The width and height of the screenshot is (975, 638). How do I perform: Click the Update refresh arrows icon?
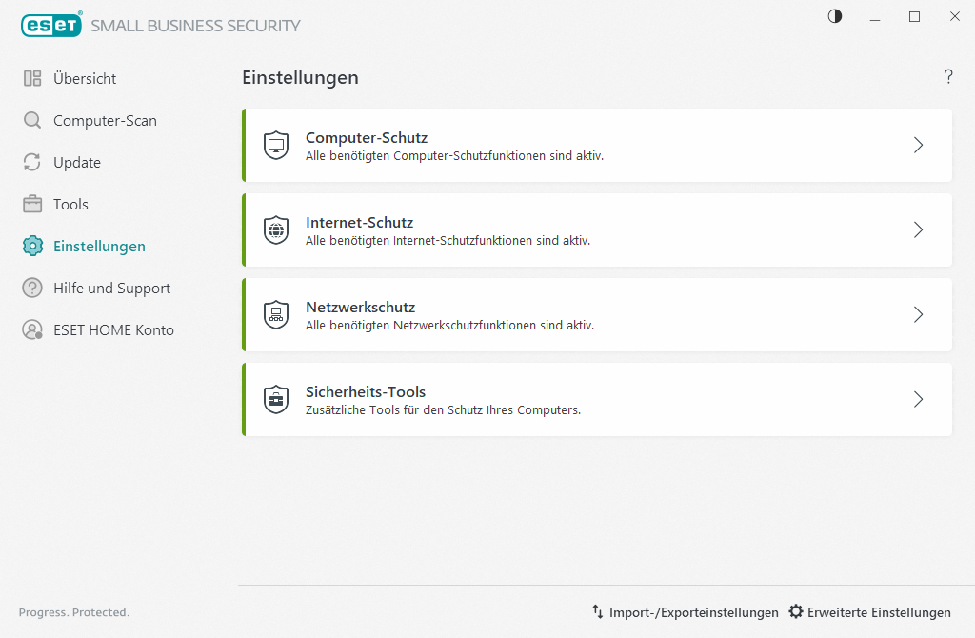coord(32,163)
